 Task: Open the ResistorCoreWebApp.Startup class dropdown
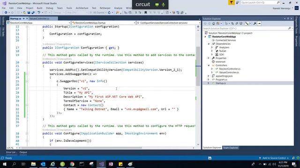[135, 23]
